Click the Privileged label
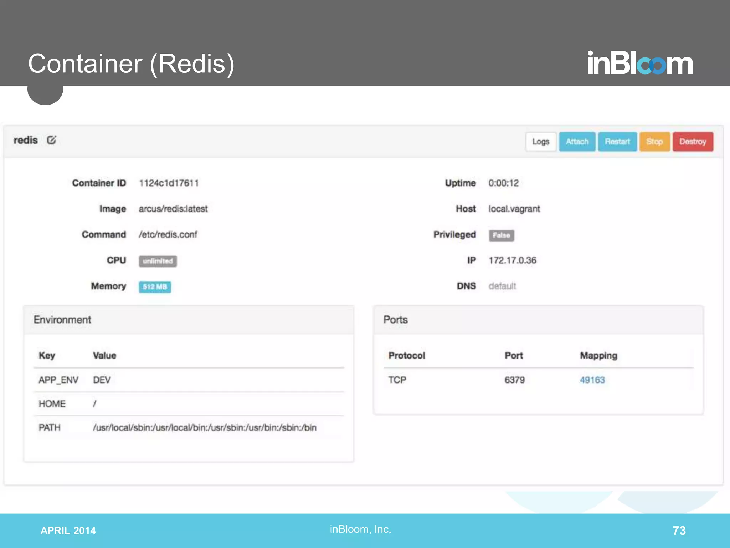Viewport: 730px width, 548px height. pos(454,234)
